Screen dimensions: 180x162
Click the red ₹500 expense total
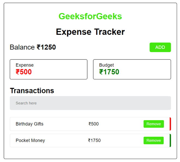(24, 72)
